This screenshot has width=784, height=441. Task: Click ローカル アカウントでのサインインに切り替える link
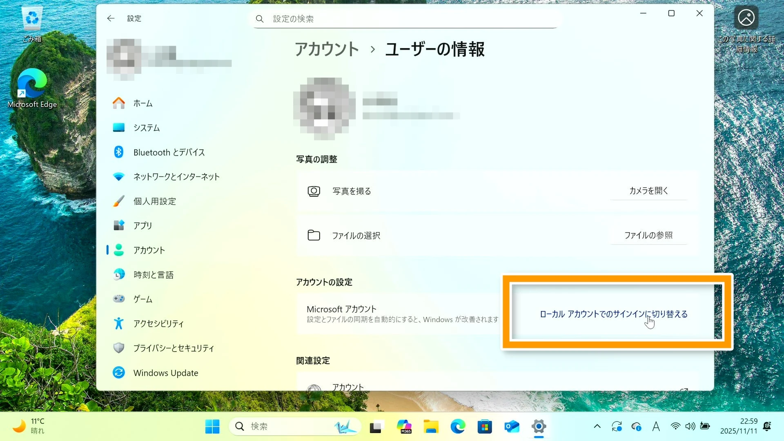pyautogui.click(x=613, y=314)
